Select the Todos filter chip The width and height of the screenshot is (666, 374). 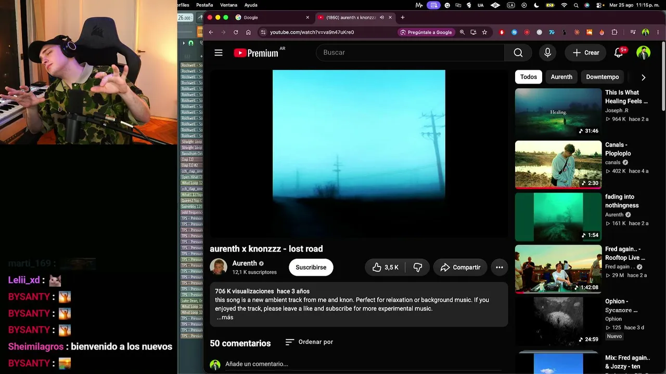coord(529,77)
